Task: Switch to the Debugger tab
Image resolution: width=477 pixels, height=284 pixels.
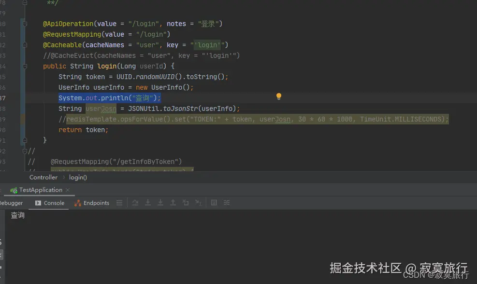Action: 11,203
